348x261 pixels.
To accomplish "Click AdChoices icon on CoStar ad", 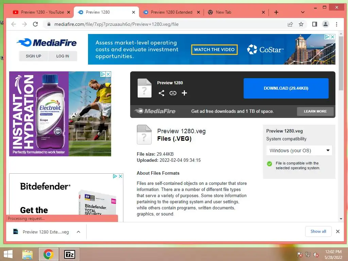I will tap(327, 37).
